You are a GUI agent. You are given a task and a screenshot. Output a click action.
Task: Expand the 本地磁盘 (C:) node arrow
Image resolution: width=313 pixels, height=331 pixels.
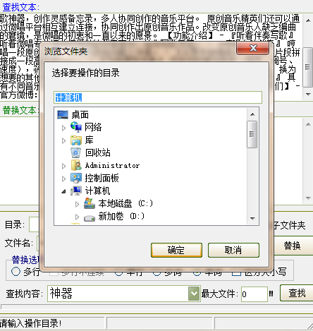point(77,204)
